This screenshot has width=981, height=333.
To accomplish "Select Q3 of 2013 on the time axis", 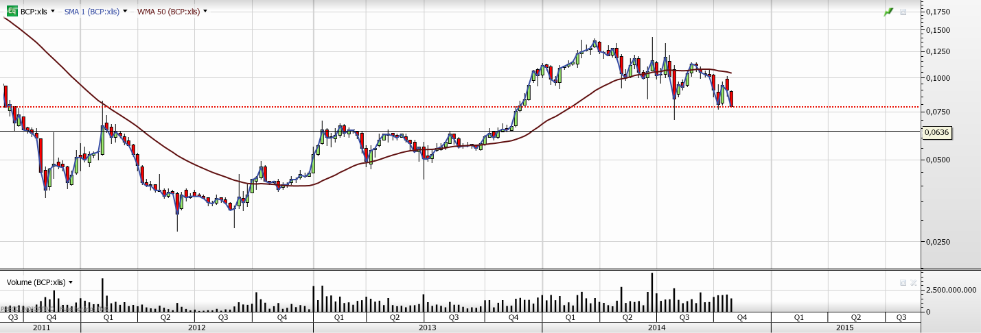I will pyautogui.click(x=454, y=317).
